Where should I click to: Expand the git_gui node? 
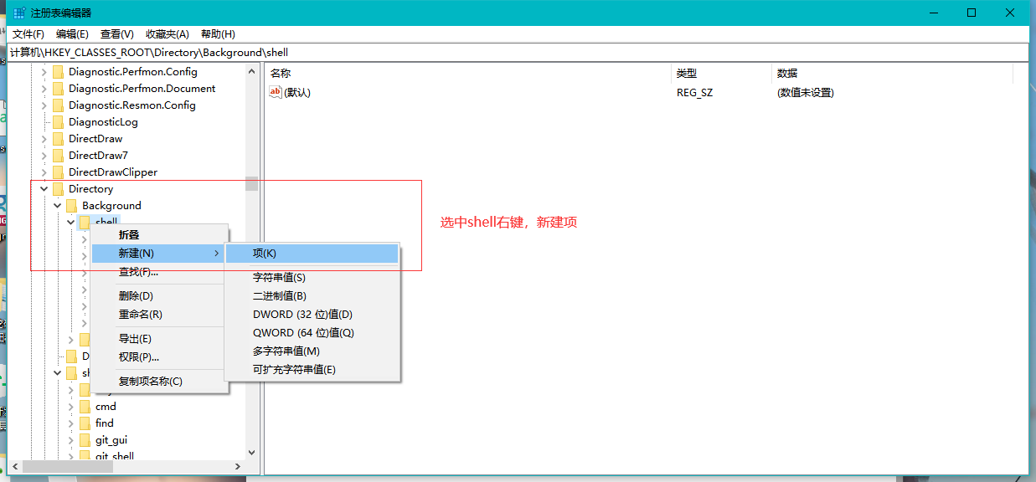pyautogui.click(x=71, y=440)
